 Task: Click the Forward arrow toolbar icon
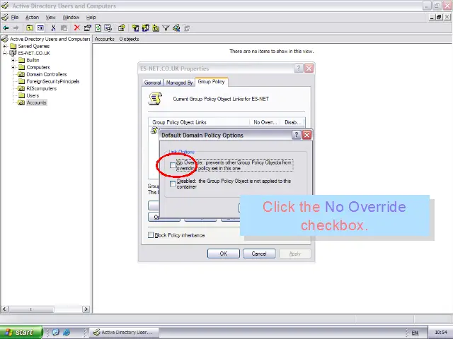point(16,28)
